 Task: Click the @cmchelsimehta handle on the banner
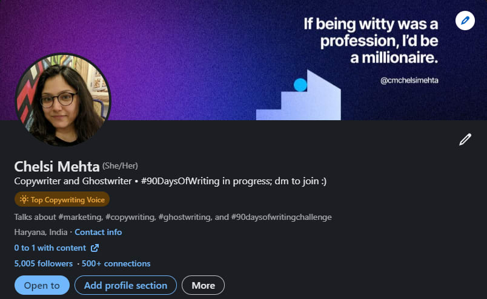coord(409,80)
